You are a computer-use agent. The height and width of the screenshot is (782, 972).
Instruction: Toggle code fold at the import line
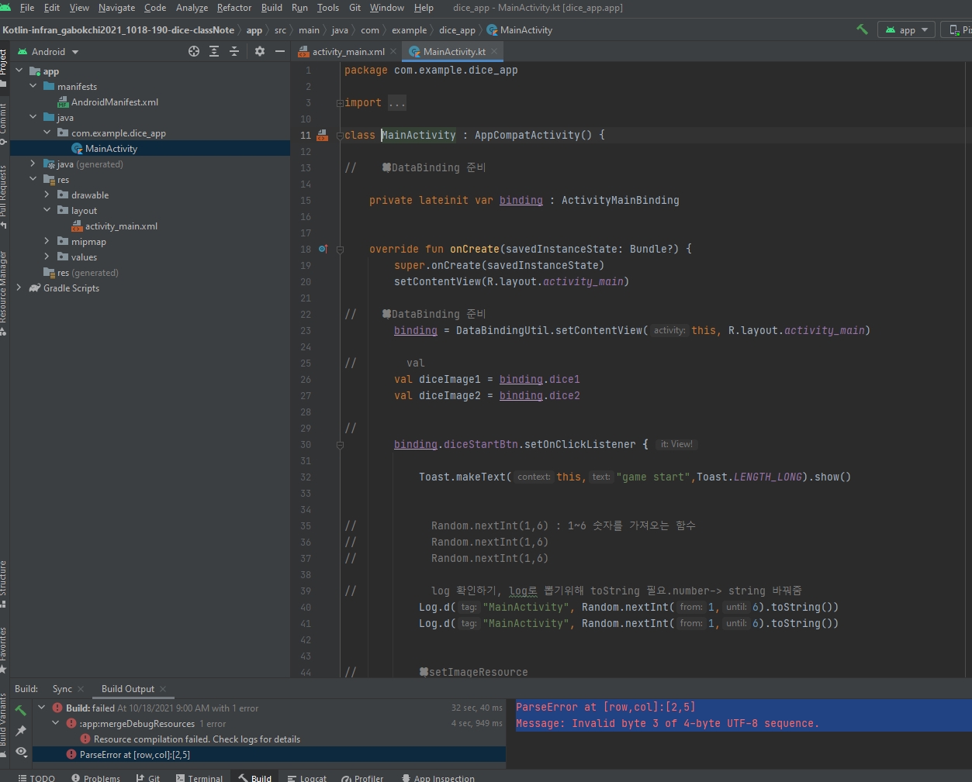point(340,103)
